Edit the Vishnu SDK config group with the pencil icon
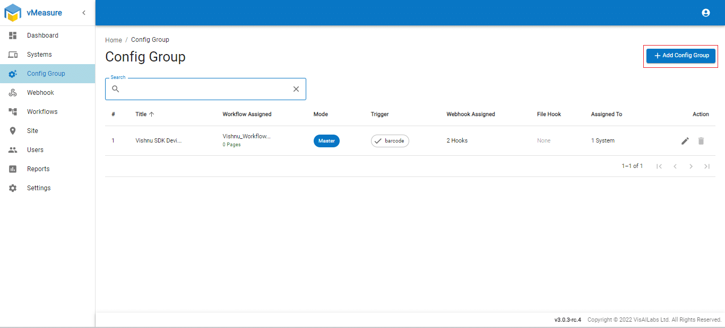This screenshot has height=328, width=725. pos(685,141)
